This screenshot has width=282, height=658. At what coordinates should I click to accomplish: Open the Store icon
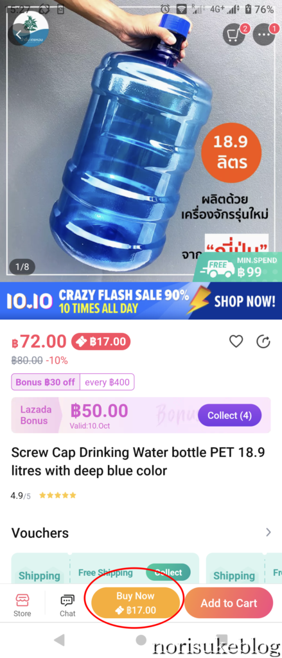22,605
